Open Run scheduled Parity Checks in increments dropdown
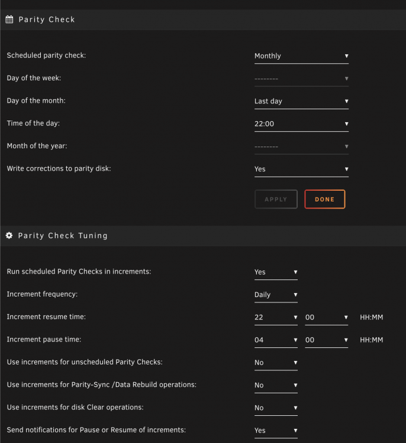 (276, 272)
